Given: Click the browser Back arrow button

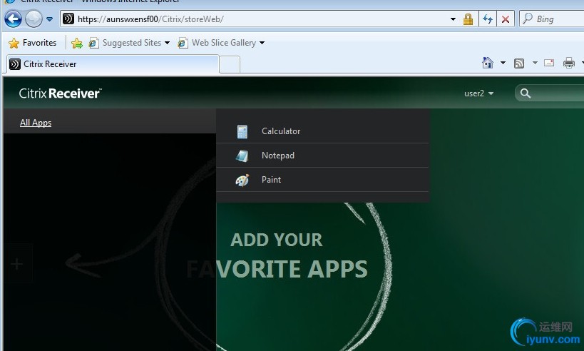Looking at the screenshot, I should click(x=13, y=19).
